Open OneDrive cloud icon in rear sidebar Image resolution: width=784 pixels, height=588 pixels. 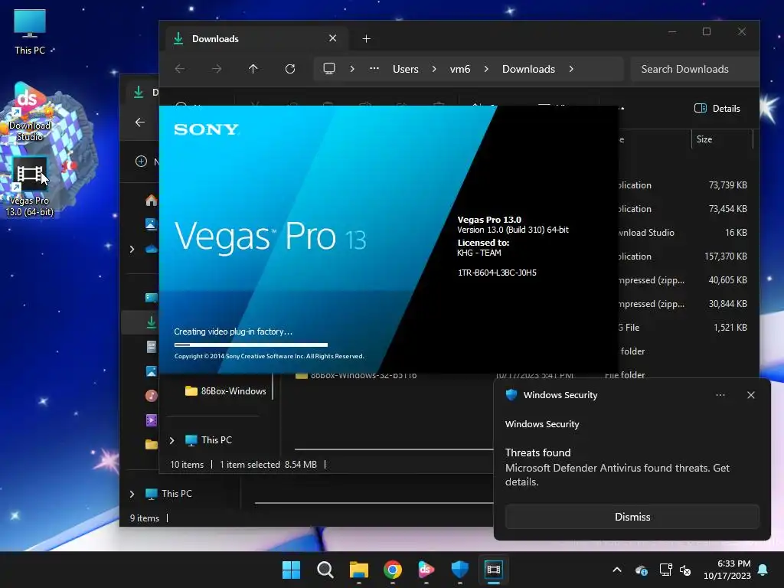click(151, 249)
